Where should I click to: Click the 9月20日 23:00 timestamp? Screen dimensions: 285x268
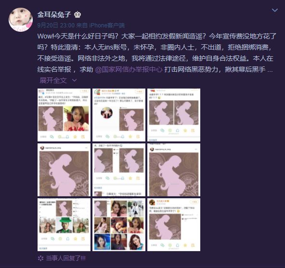click(56, 25)
